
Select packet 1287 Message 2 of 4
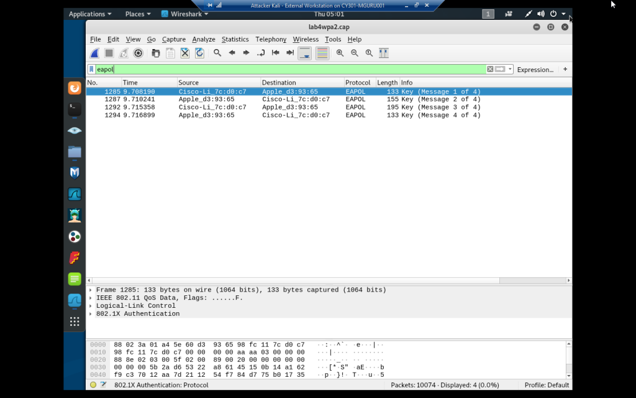tap(329, 99)
